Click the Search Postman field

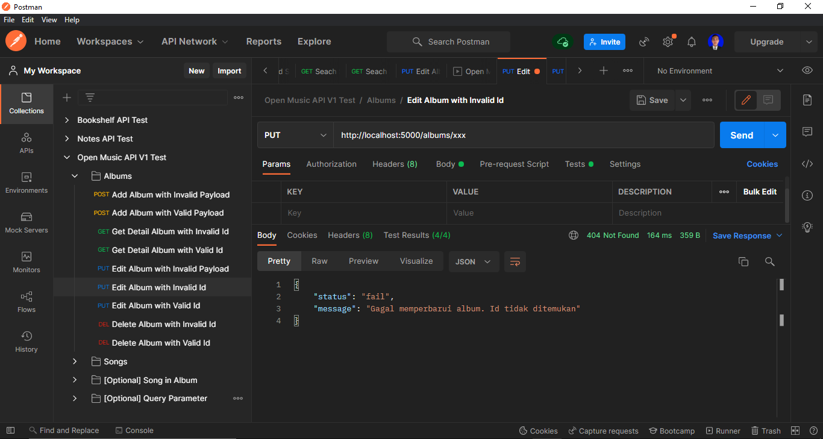tap(448, 42)
